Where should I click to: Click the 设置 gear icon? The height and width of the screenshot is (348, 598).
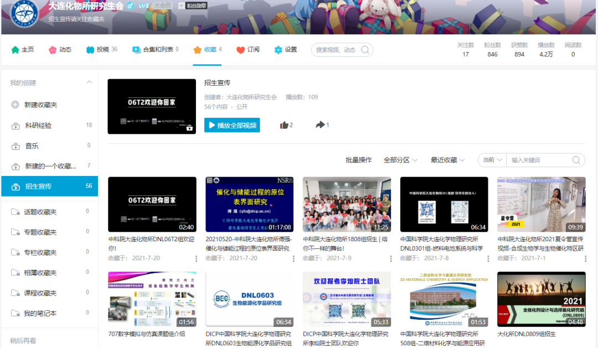tap(278, 50)
